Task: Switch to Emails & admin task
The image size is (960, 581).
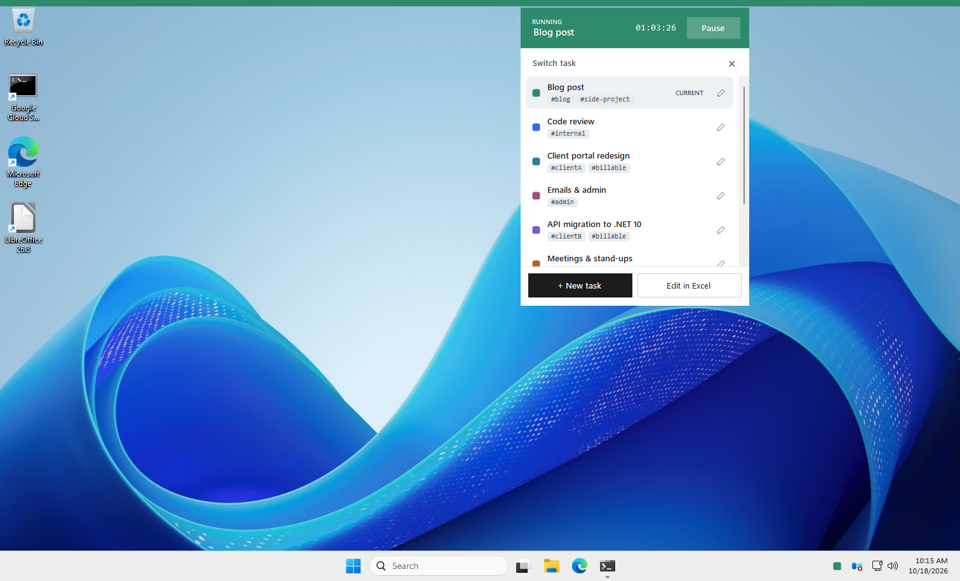Action: point(629,195)
